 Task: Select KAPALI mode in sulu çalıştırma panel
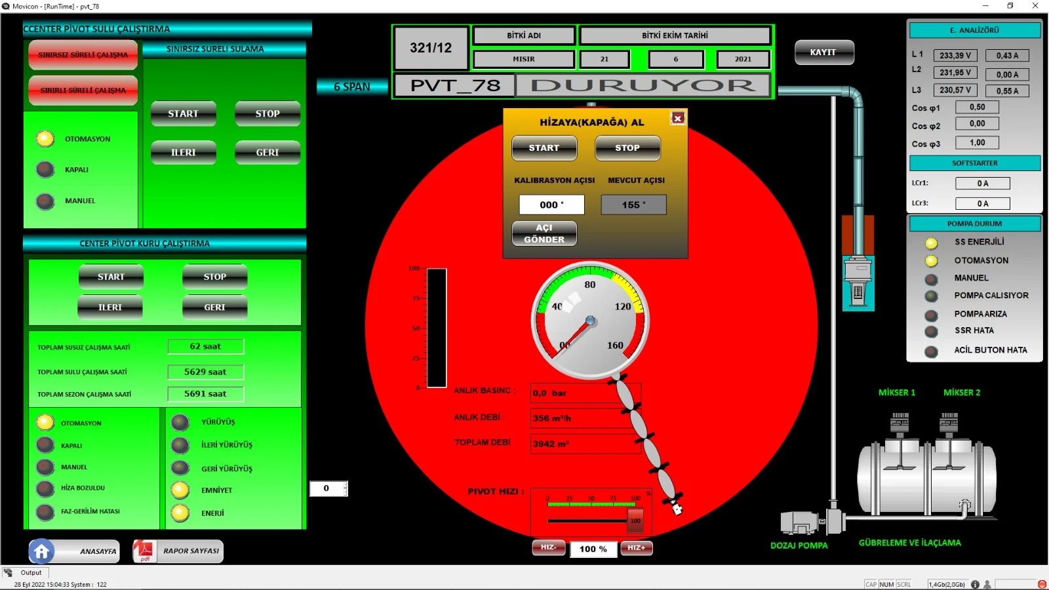click(45, 170)
